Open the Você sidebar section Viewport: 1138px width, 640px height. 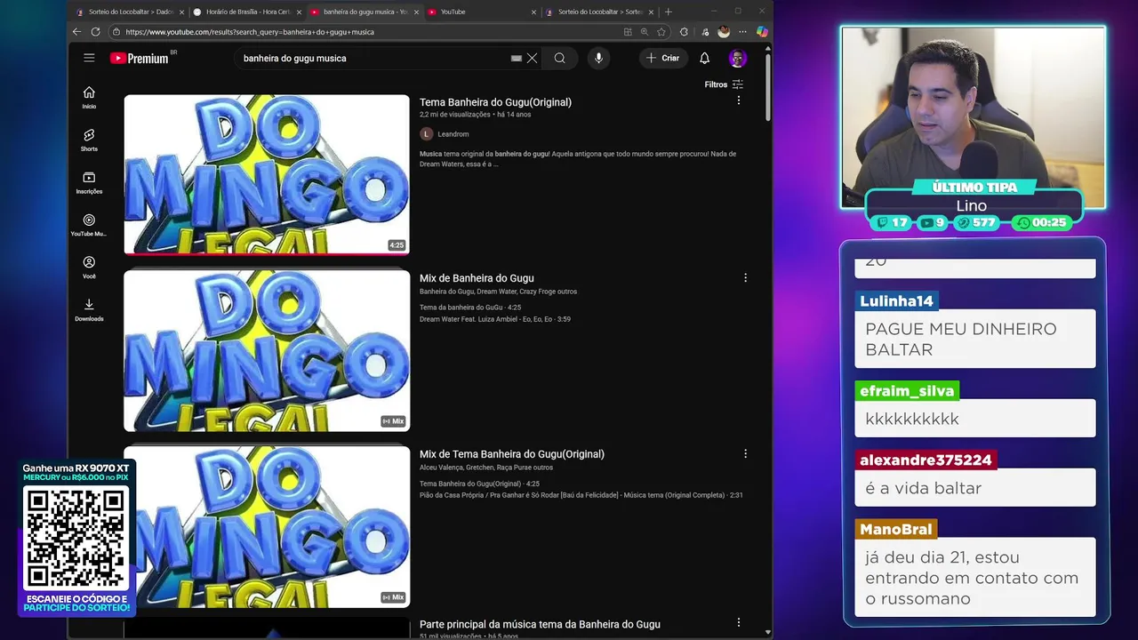click(x=89, y=268)
